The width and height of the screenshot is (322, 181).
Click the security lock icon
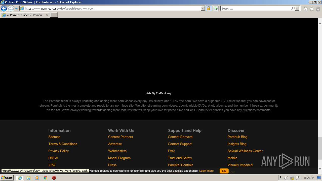(209, 8)
